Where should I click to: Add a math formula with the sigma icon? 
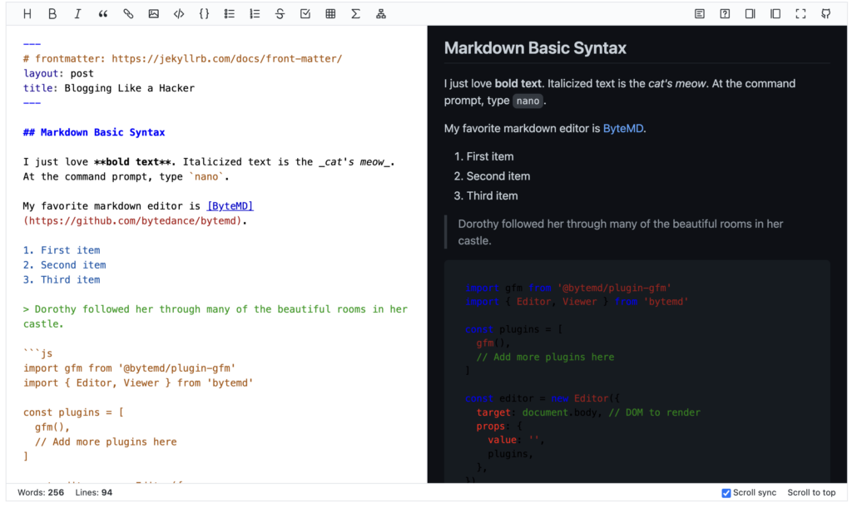click(x=355, y=14)
